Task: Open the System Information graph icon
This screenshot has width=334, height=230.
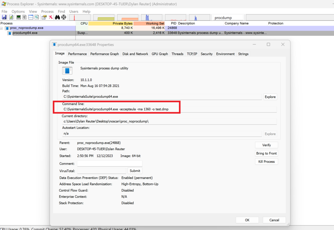Action: pyautogui.click(x=18, y=17)
